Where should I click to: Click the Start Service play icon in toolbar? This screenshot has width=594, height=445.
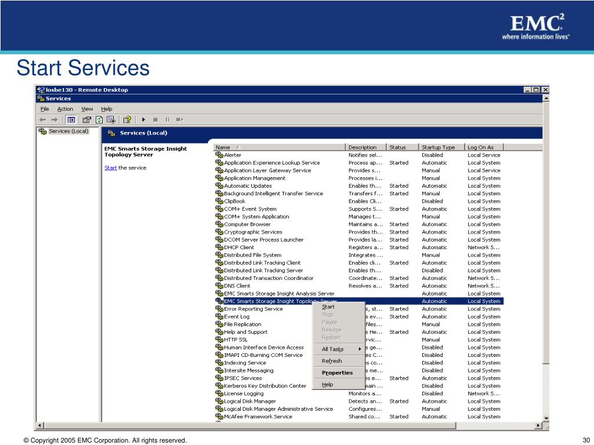tap(144, 119)
